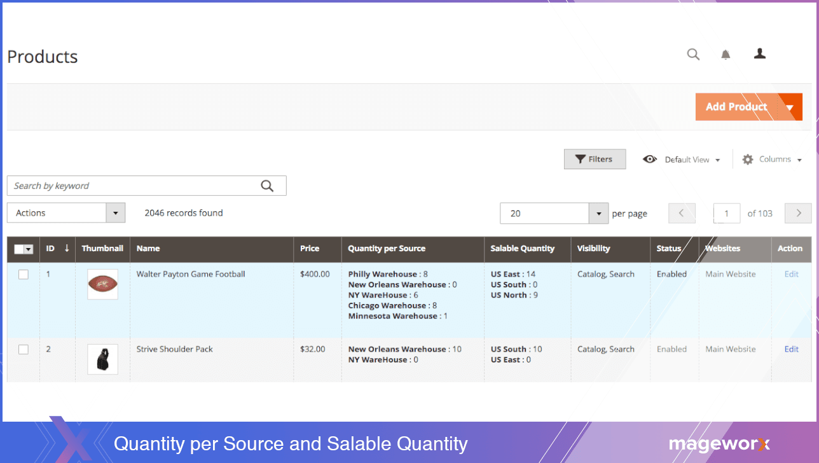Expand the Add Product split-button arrow
This screenshot has width=819, height=463.
pos(790,106)
